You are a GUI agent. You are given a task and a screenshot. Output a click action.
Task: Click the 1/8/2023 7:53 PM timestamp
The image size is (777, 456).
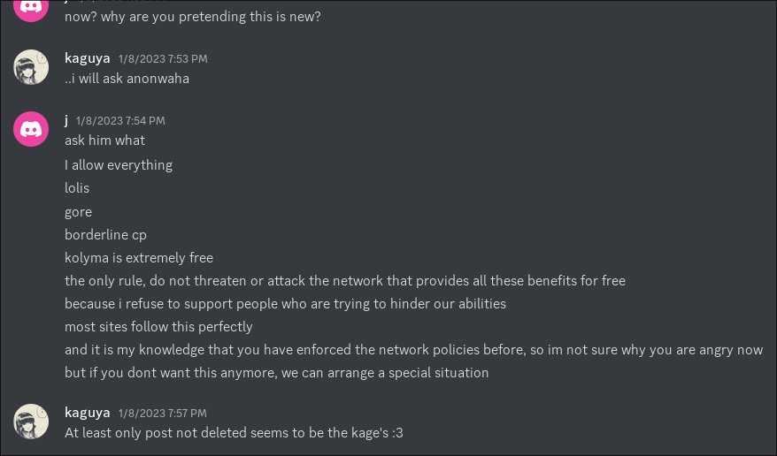[163, 59]
